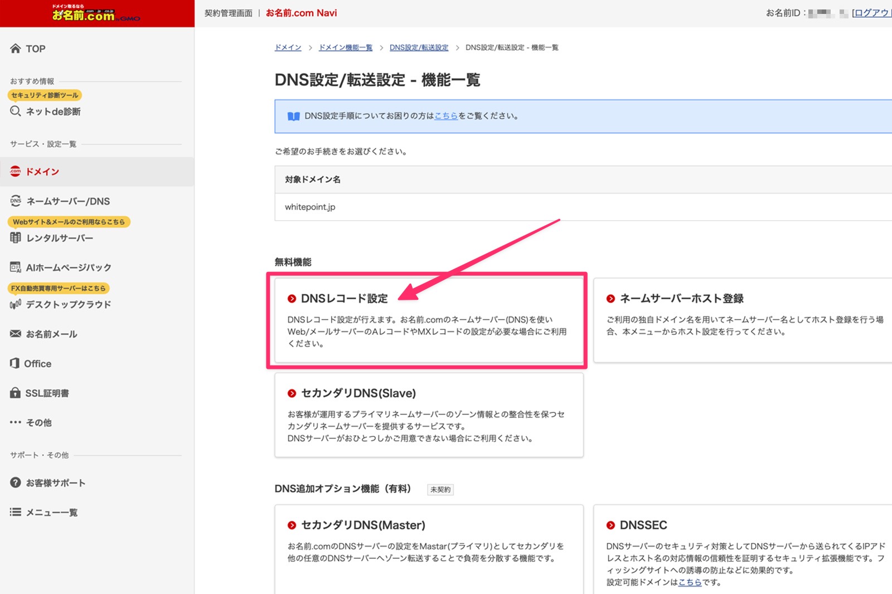
Task: Click the お名前メール envelope icon
Action: tap(16, 334)
